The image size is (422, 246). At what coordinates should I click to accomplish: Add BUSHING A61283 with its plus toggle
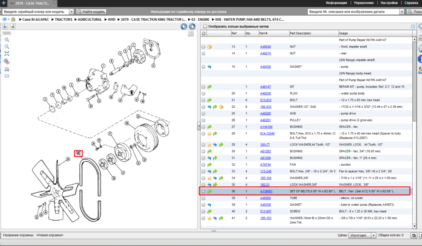coord(203,151)
